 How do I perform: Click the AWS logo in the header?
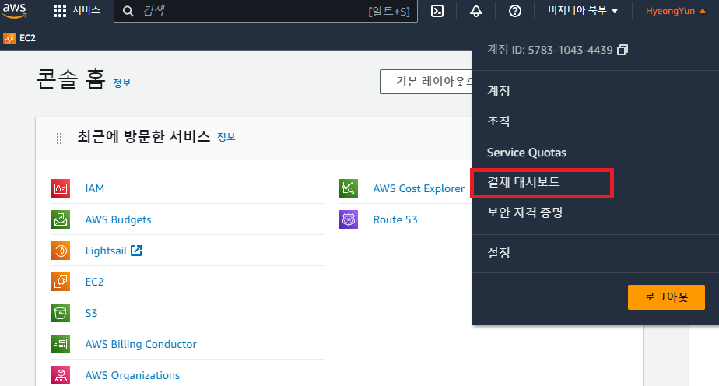(x=15, y=11)
